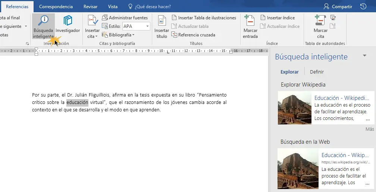Click the Más link below Wikipedia result

370,129
